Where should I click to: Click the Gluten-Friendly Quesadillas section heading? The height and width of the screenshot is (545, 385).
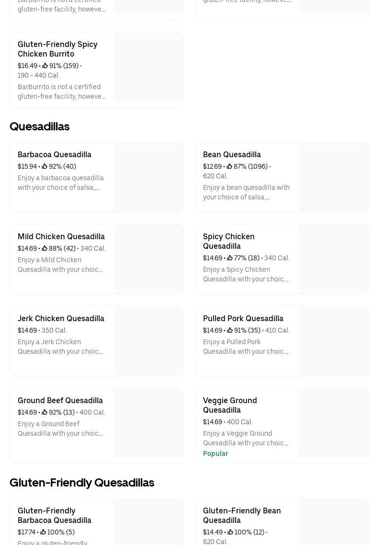(x=82, y=483)
